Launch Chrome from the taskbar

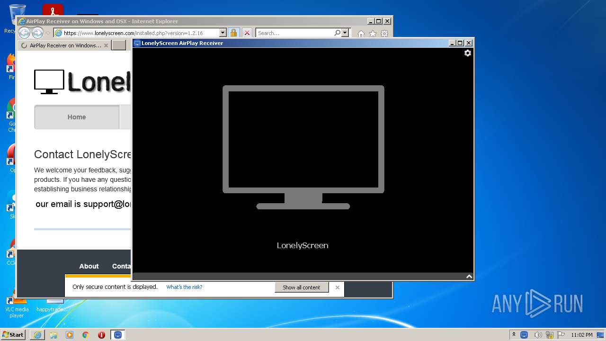(x=86, y=335)
